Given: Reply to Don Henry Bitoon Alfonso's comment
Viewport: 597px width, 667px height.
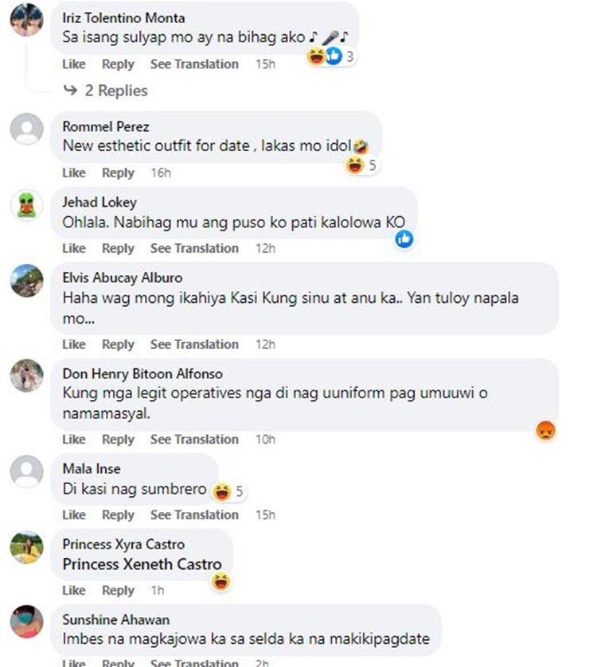Looking at the screenshot, I should (x=118, y=439).
